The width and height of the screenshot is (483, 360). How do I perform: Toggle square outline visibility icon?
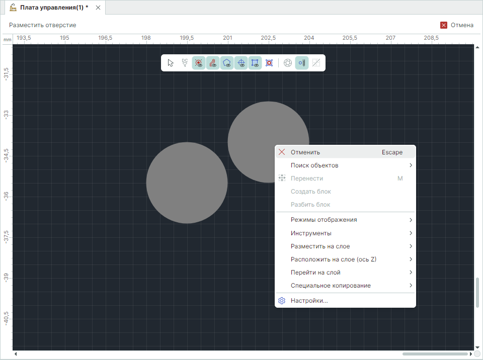[x=255, y=63]
